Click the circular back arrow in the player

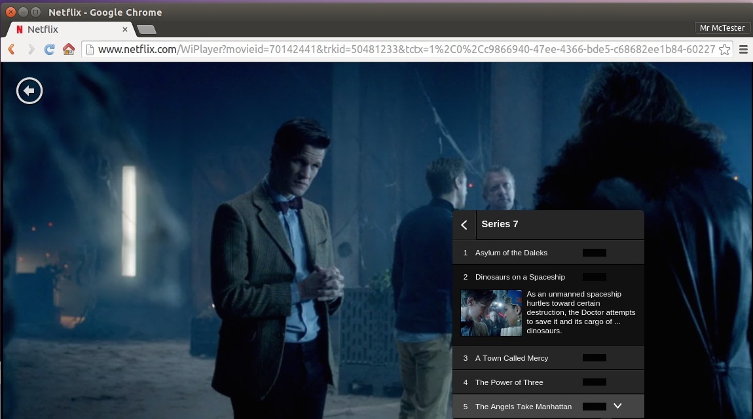point(29,91)
